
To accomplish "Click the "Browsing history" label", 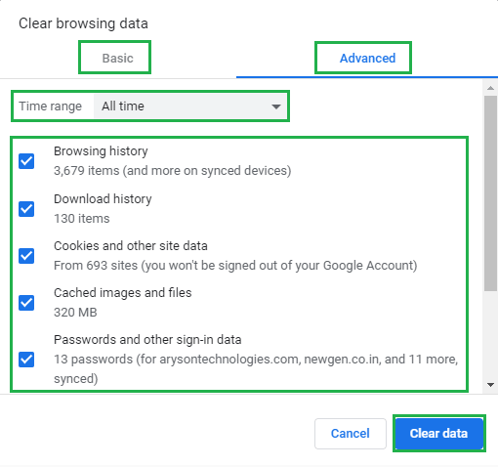I will 101,151.
